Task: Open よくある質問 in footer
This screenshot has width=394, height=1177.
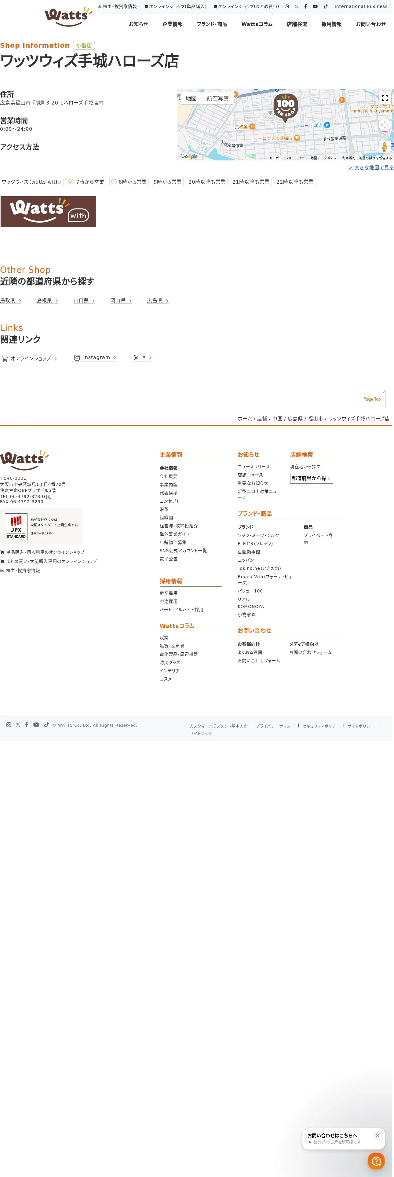Action: tap(250, 652)
